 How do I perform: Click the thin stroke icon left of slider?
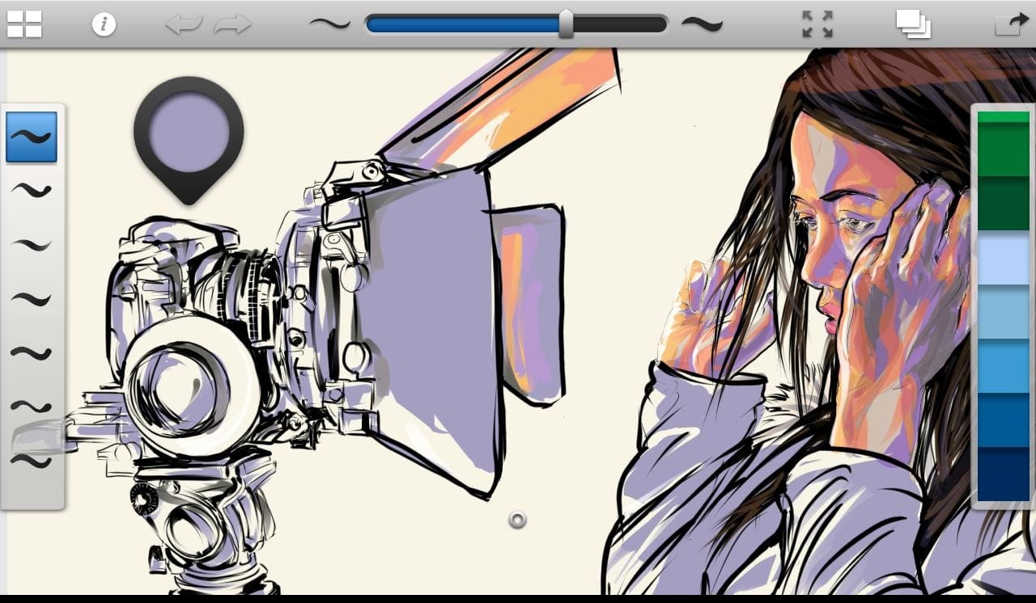point(329,24)
